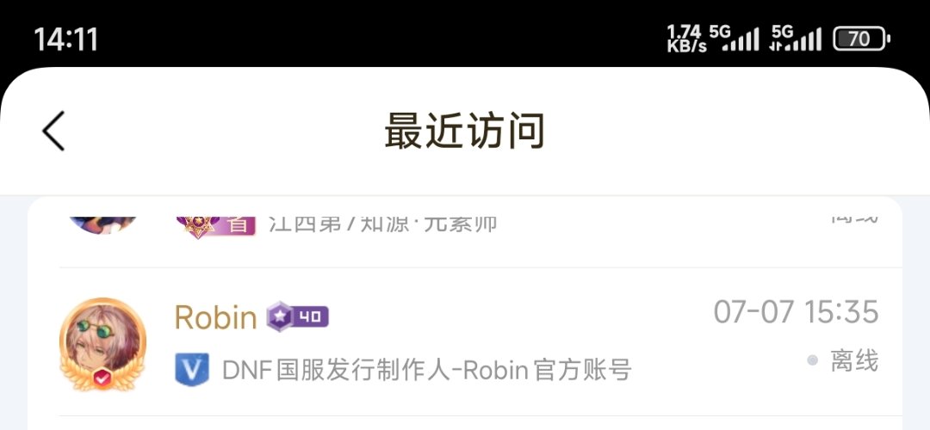Tap the 最近访问 page title

[x=464, y=131]
